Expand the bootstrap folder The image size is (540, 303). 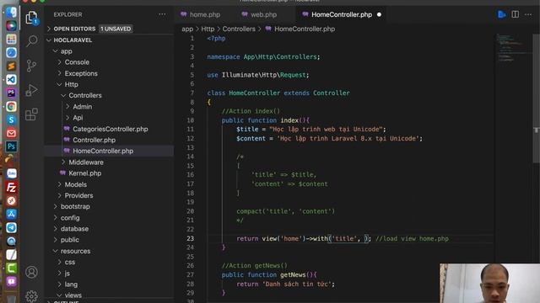click(x=75, y=206)
